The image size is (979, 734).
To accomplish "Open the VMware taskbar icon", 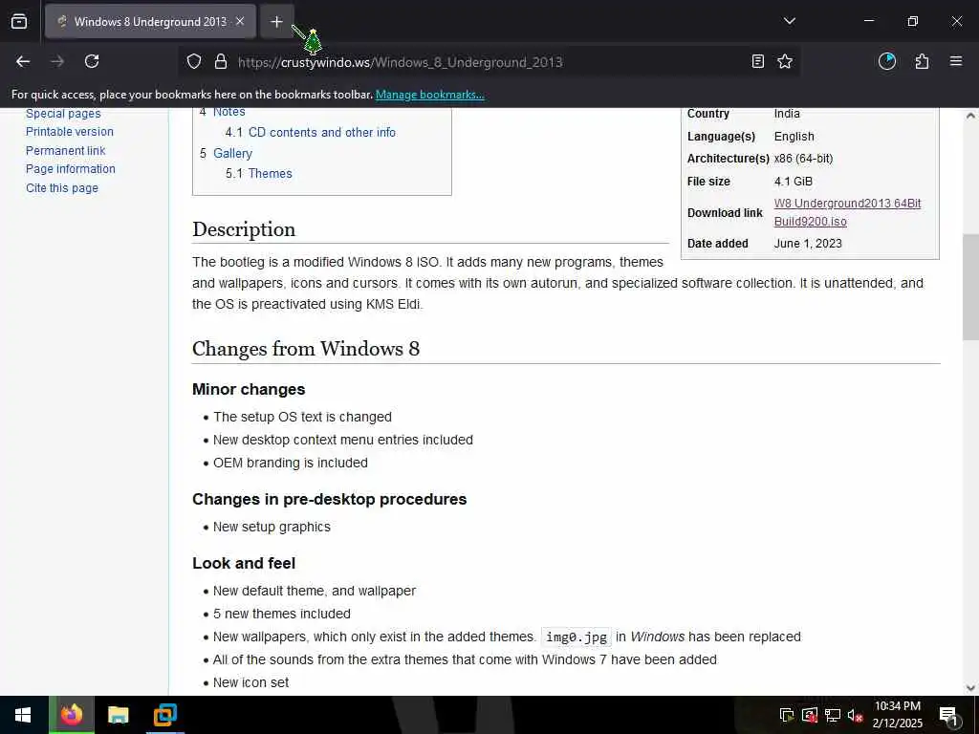I will [164, 715].
